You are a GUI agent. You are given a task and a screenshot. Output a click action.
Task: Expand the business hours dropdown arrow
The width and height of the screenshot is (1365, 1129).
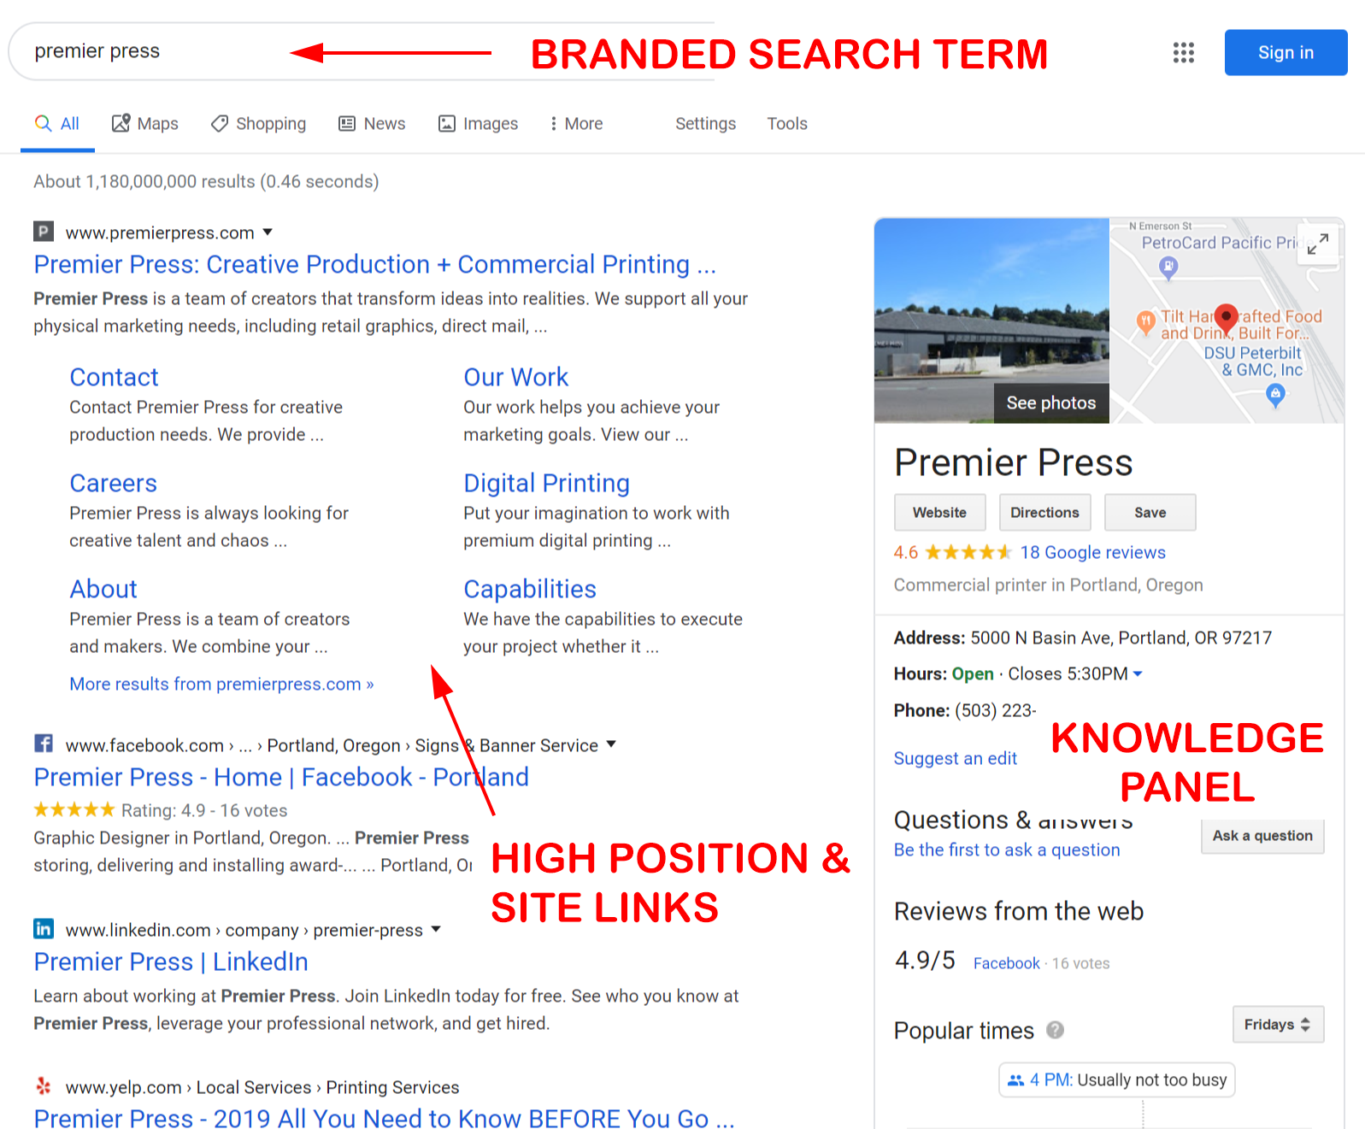coord(1138,673)
